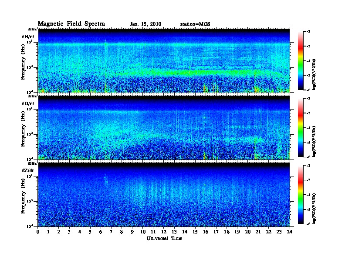345x266 pixels.
Task: Click the "-3" value on dD/dt color bar
Action: click(308, 113)
